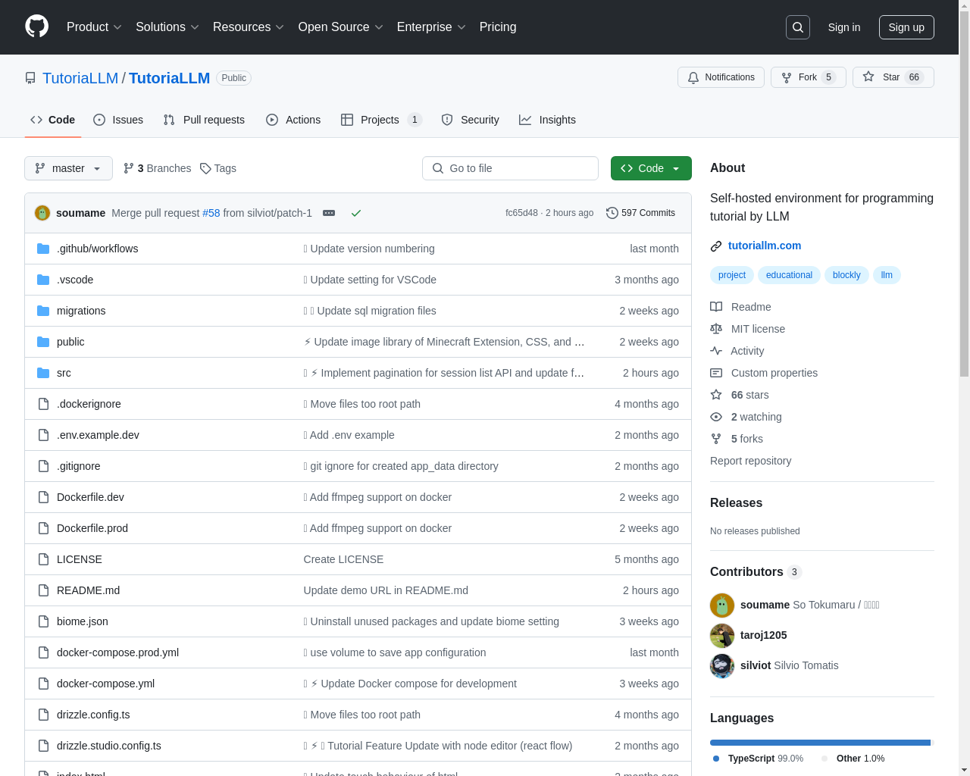Click the LICENSE file icon
Image resolution: width=970 pixels, height=776 pixels.
pos(43,559)
